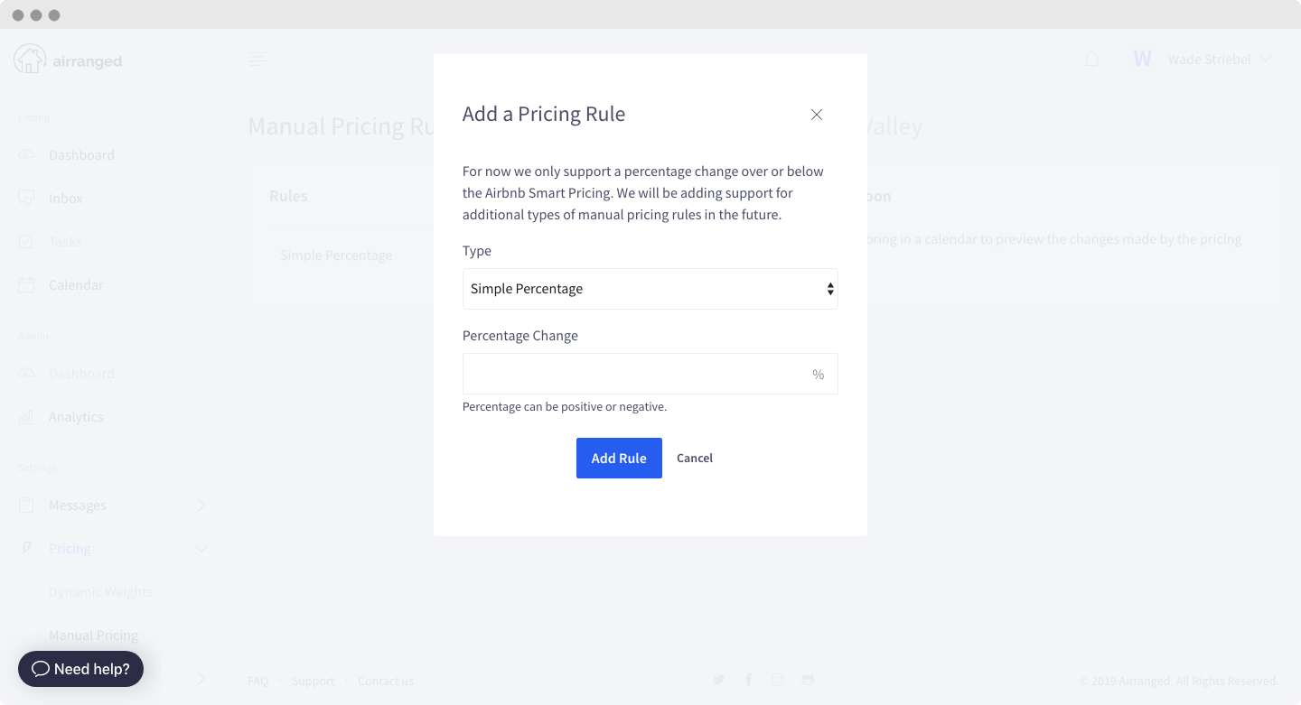
Task: Close the Add a Pricing Rule dialog
Action: 817,115
